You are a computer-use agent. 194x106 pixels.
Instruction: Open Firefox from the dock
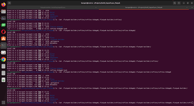tap(3, 5)
